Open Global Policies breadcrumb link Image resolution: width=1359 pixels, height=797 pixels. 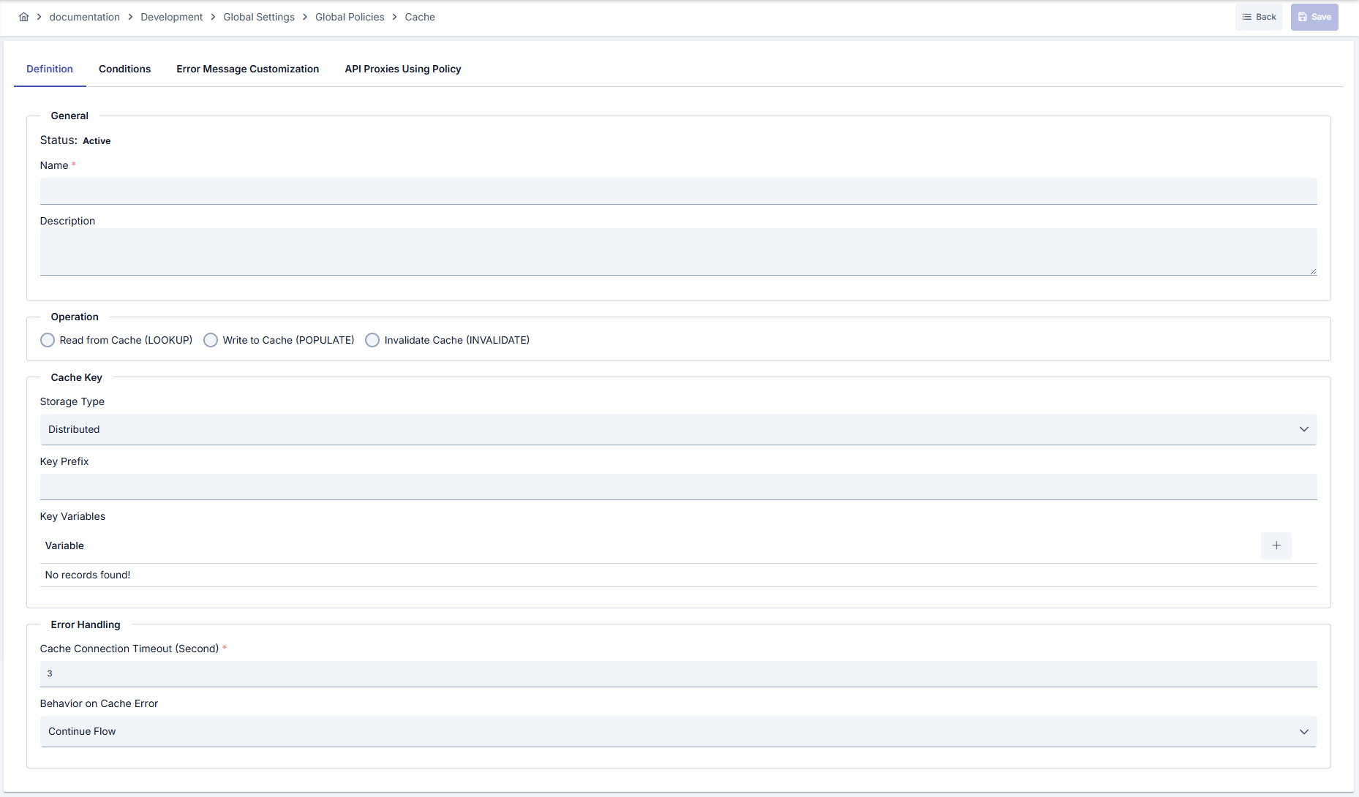pos(350,17)
